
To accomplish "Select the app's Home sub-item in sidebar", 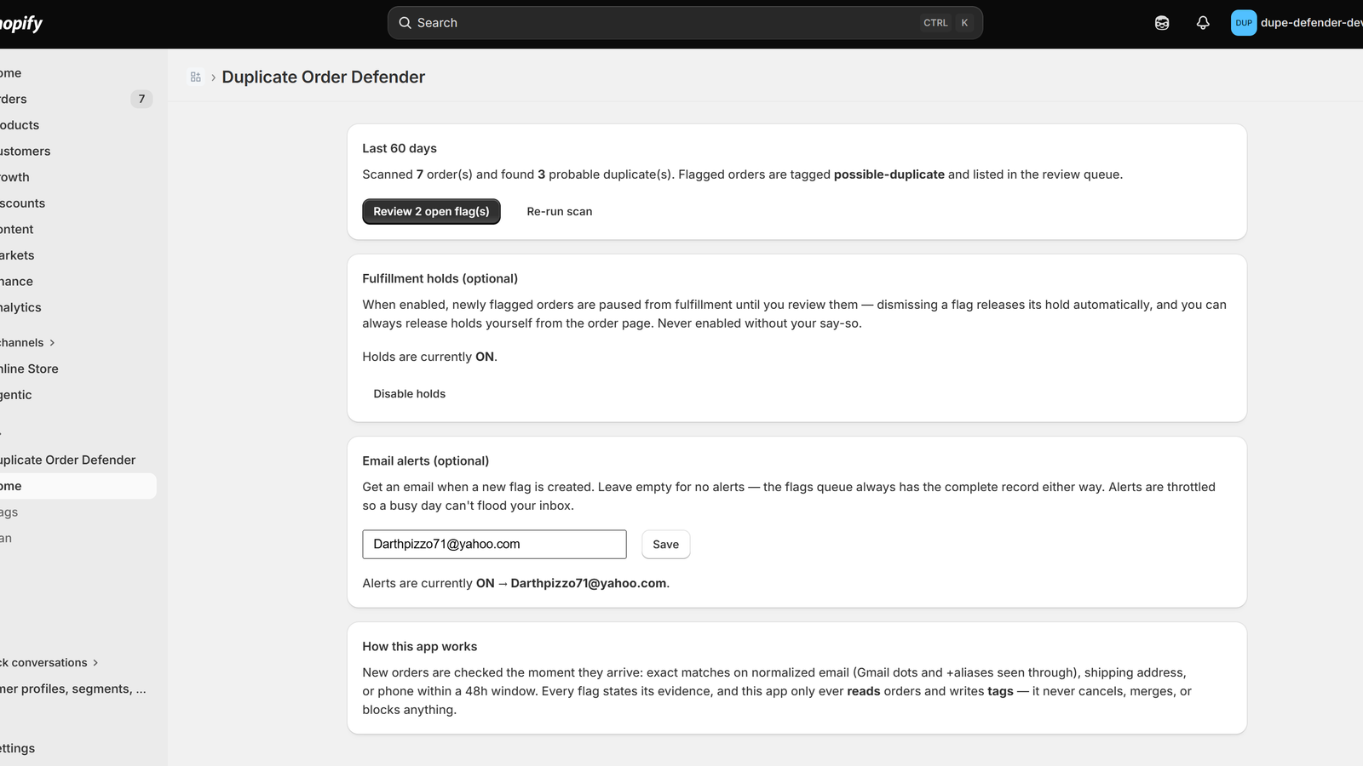I will point(77,487).
